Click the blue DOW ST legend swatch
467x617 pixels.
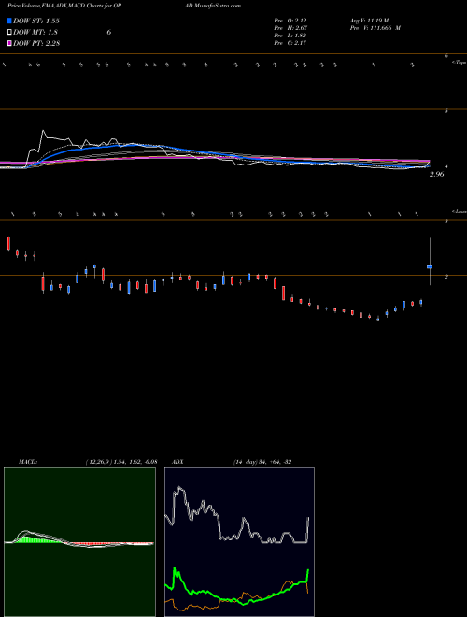9,21
